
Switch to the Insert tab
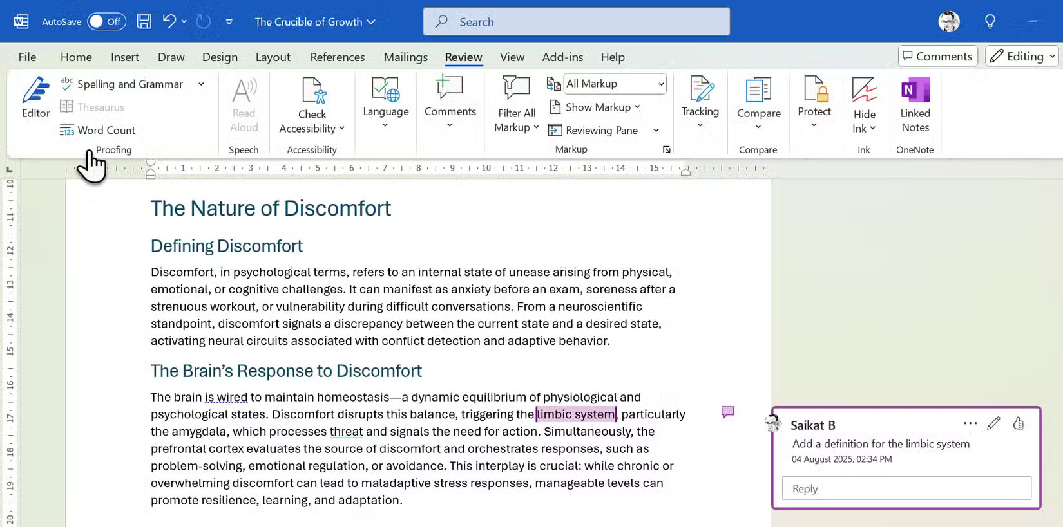click(x=124, y=57)
